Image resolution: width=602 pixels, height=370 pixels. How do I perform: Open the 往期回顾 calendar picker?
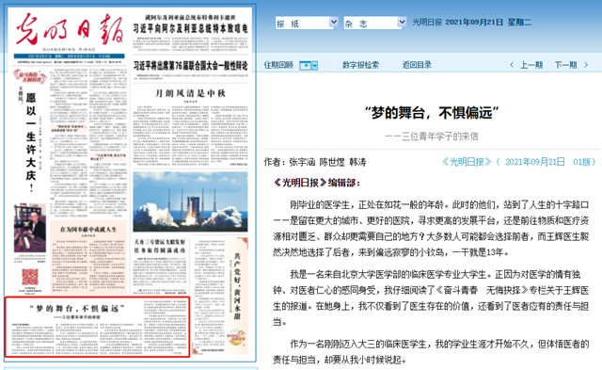pos(309,65)
